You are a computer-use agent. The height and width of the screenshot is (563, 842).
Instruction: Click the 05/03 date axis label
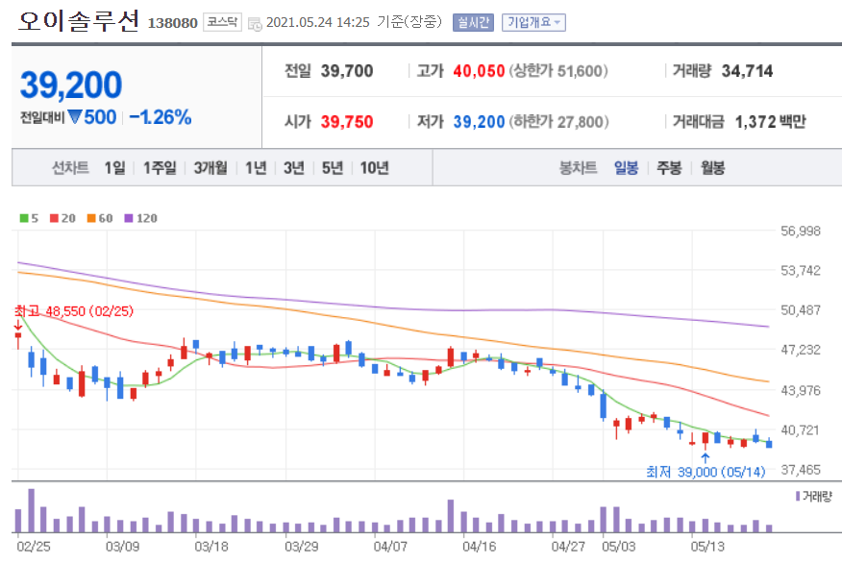click(x=619, y=547)
